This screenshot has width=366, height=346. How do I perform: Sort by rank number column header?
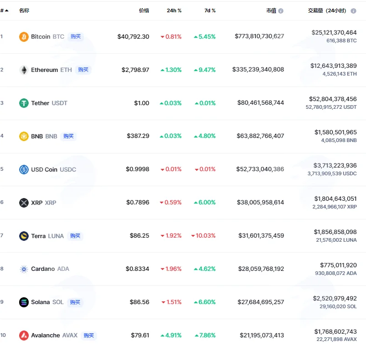4,10
